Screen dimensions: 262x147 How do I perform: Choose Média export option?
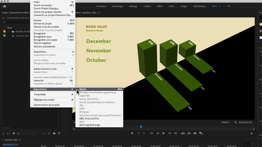99,89
